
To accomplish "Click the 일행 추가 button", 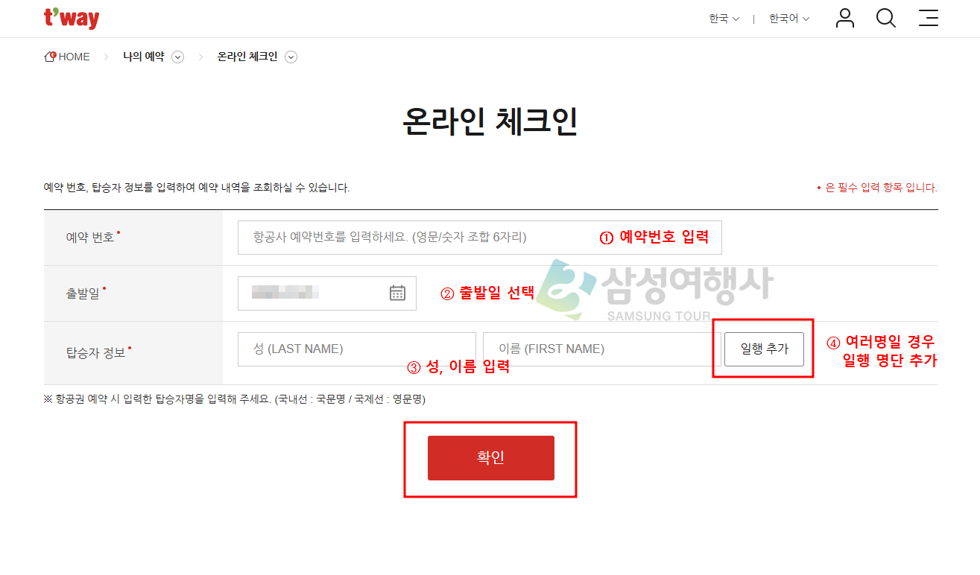I will tap(764, 349).
